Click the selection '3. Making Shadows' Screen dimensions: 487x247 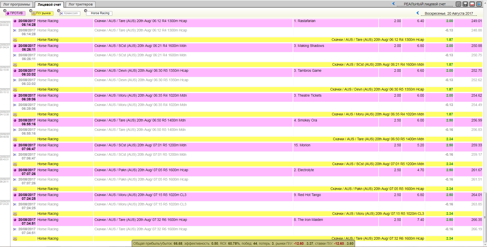309,46
